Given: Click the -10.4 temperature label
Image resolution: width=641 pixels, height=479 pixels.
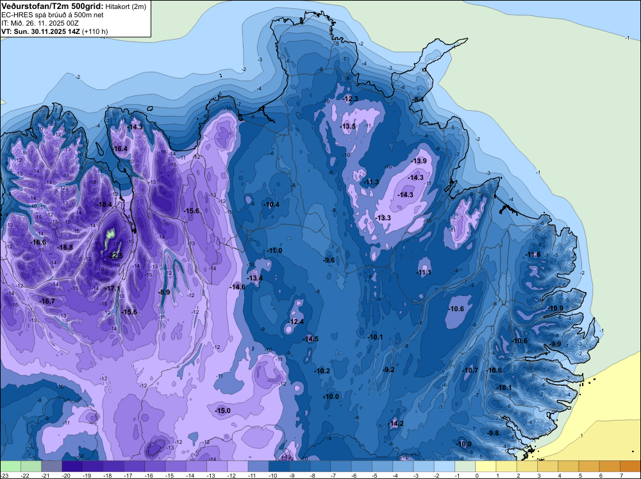Looking at the screenshot, I should coord(271,204).
